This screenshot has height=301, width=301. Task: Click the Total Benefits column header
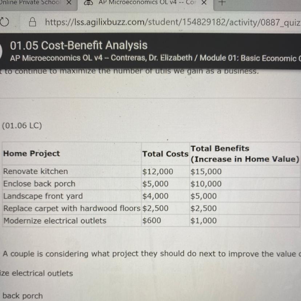point(245,154)
